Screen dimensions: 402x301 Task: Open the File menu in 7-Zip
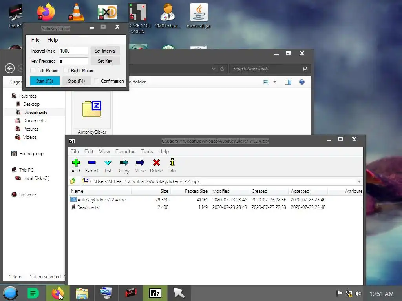point(75,151)
